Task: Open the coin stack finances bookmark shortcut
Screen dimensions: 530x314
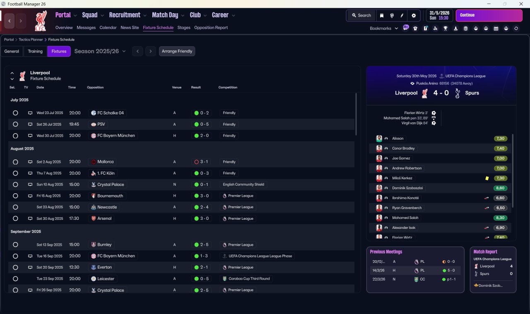Action: (x=466, y=29)
